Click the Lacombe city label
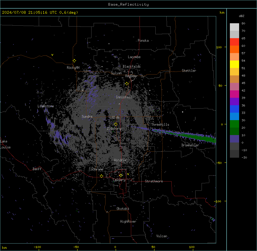The image size is (257, 251). 134,57
